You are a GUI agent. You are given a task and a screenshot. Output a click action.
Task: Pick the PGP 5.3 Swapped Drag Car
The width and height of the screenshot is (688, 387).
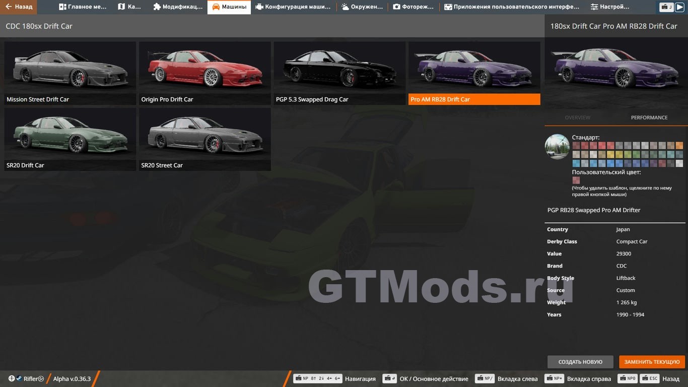pos(339,73)
